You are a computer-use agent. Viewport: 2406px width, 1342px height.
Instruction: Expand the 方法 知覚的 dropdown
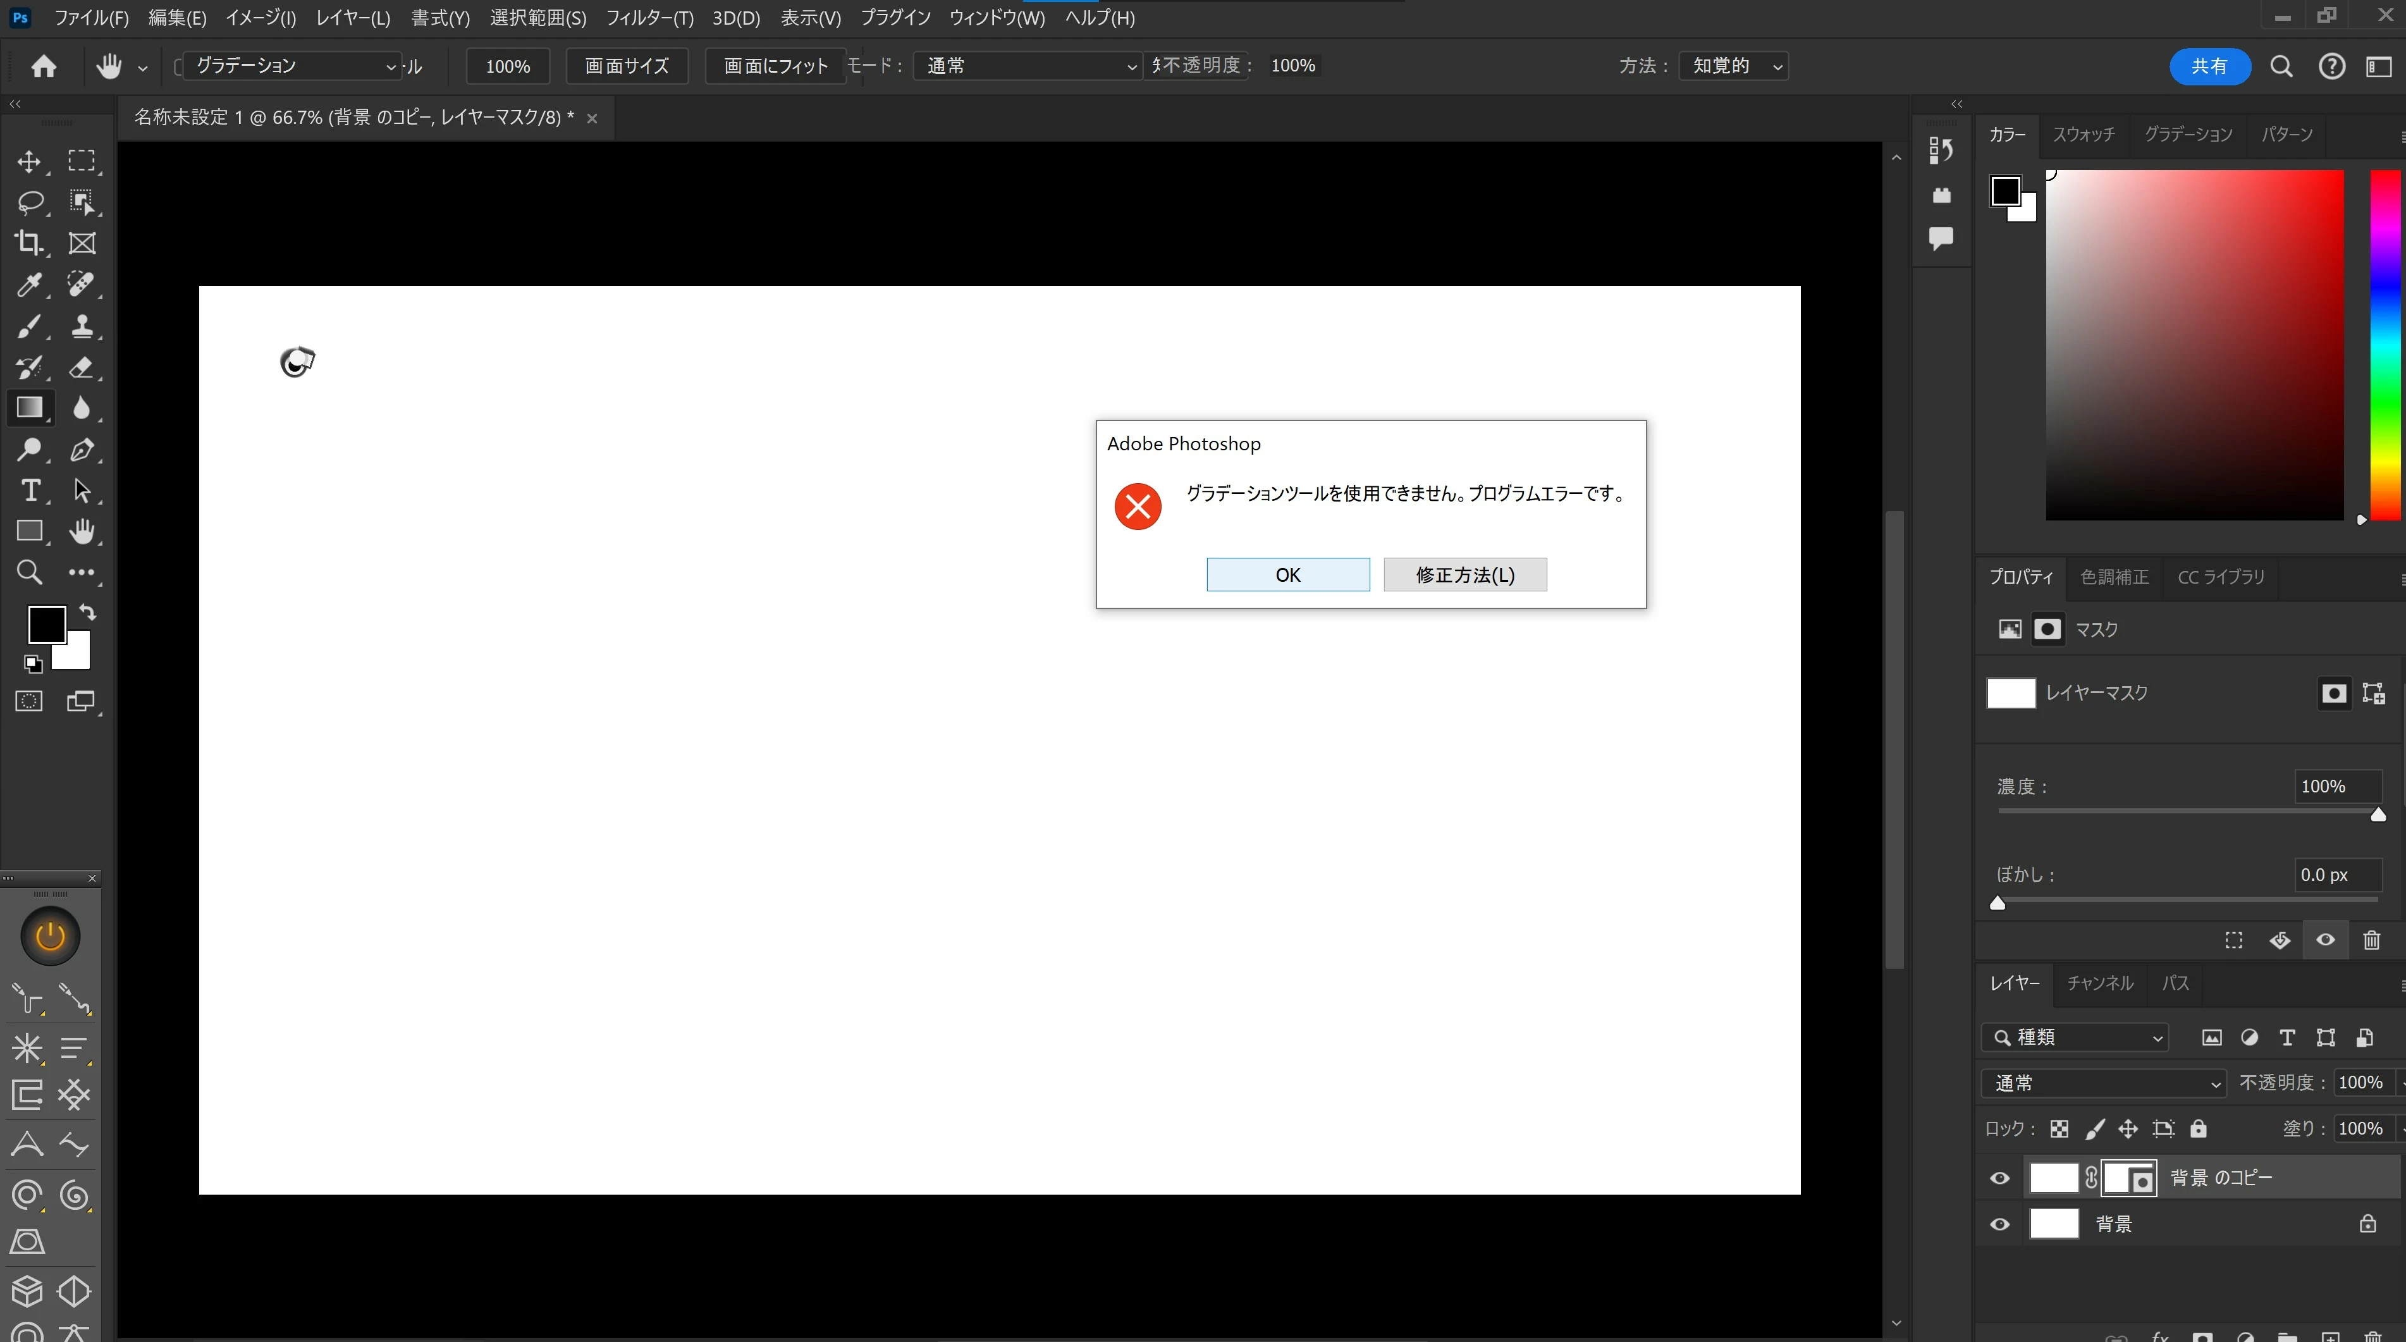coord(1733,66)
